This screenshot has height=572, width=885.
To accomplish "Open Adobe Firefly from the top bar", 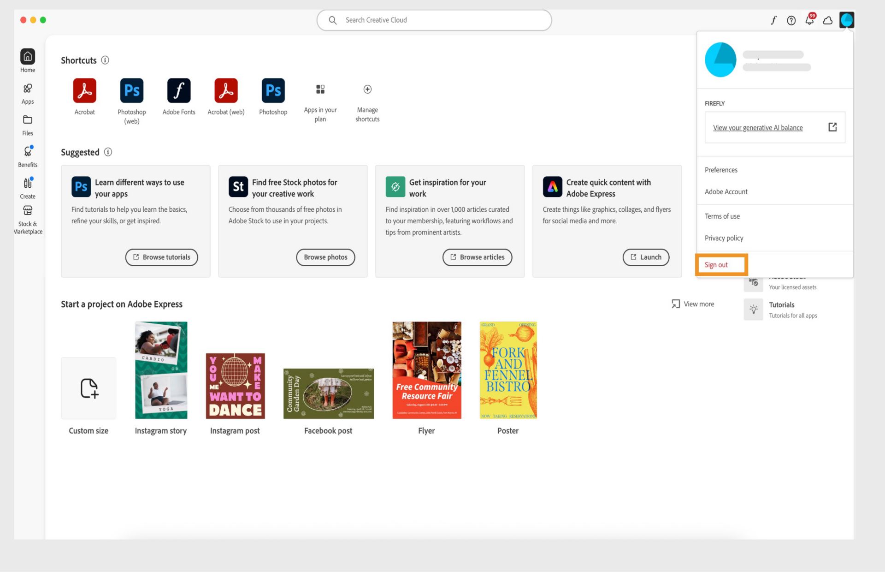I will (x=773, y=20).
